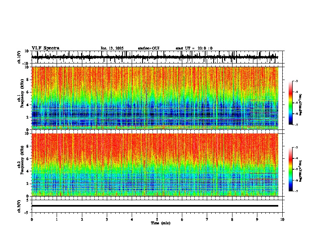Click the 'VLF Spectra' plot title
This screenshot has width=318, height=246.
pyautogui.click(x=45, y=48)
